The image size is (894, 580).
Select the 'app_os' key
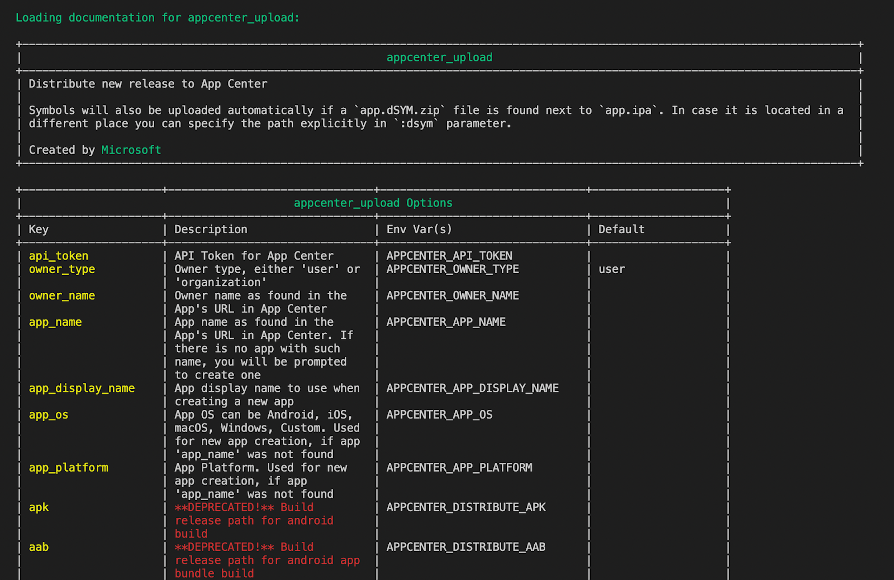(49, 415)
